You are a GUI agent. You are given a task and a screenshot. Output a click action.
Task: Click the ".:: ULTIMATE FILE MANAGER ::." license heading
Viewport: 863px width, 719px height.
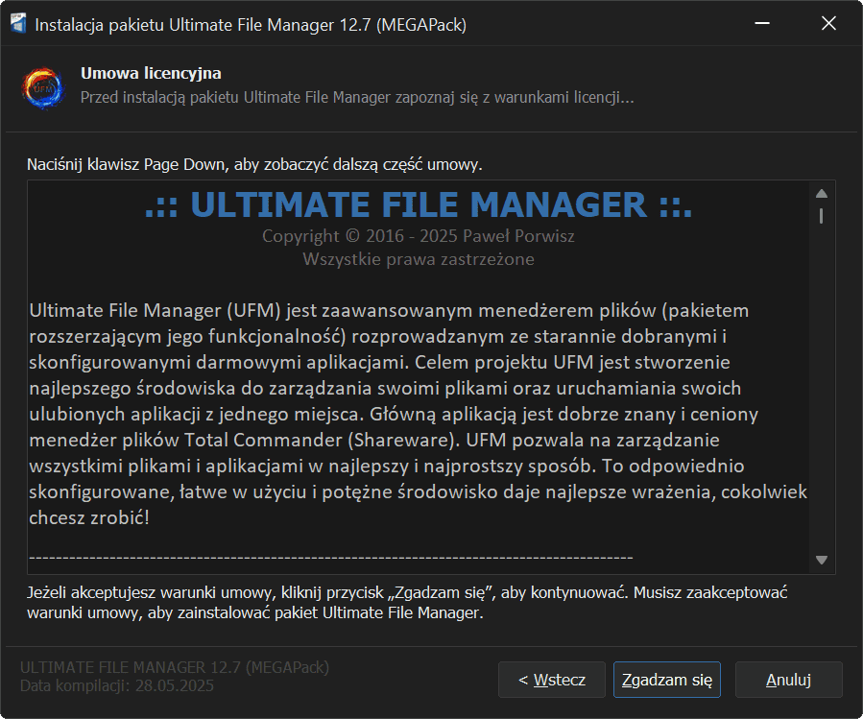[418, 205]
